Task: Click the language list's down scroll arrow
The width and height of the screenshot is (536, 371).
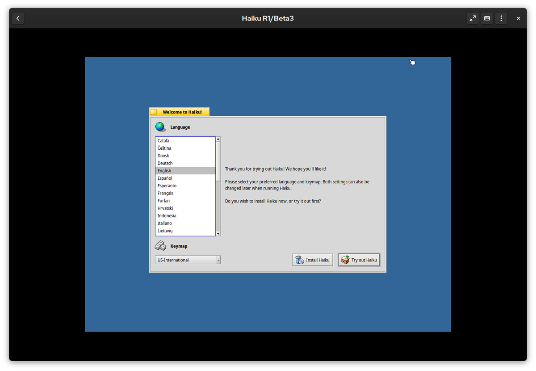Action: click(218, 233)
